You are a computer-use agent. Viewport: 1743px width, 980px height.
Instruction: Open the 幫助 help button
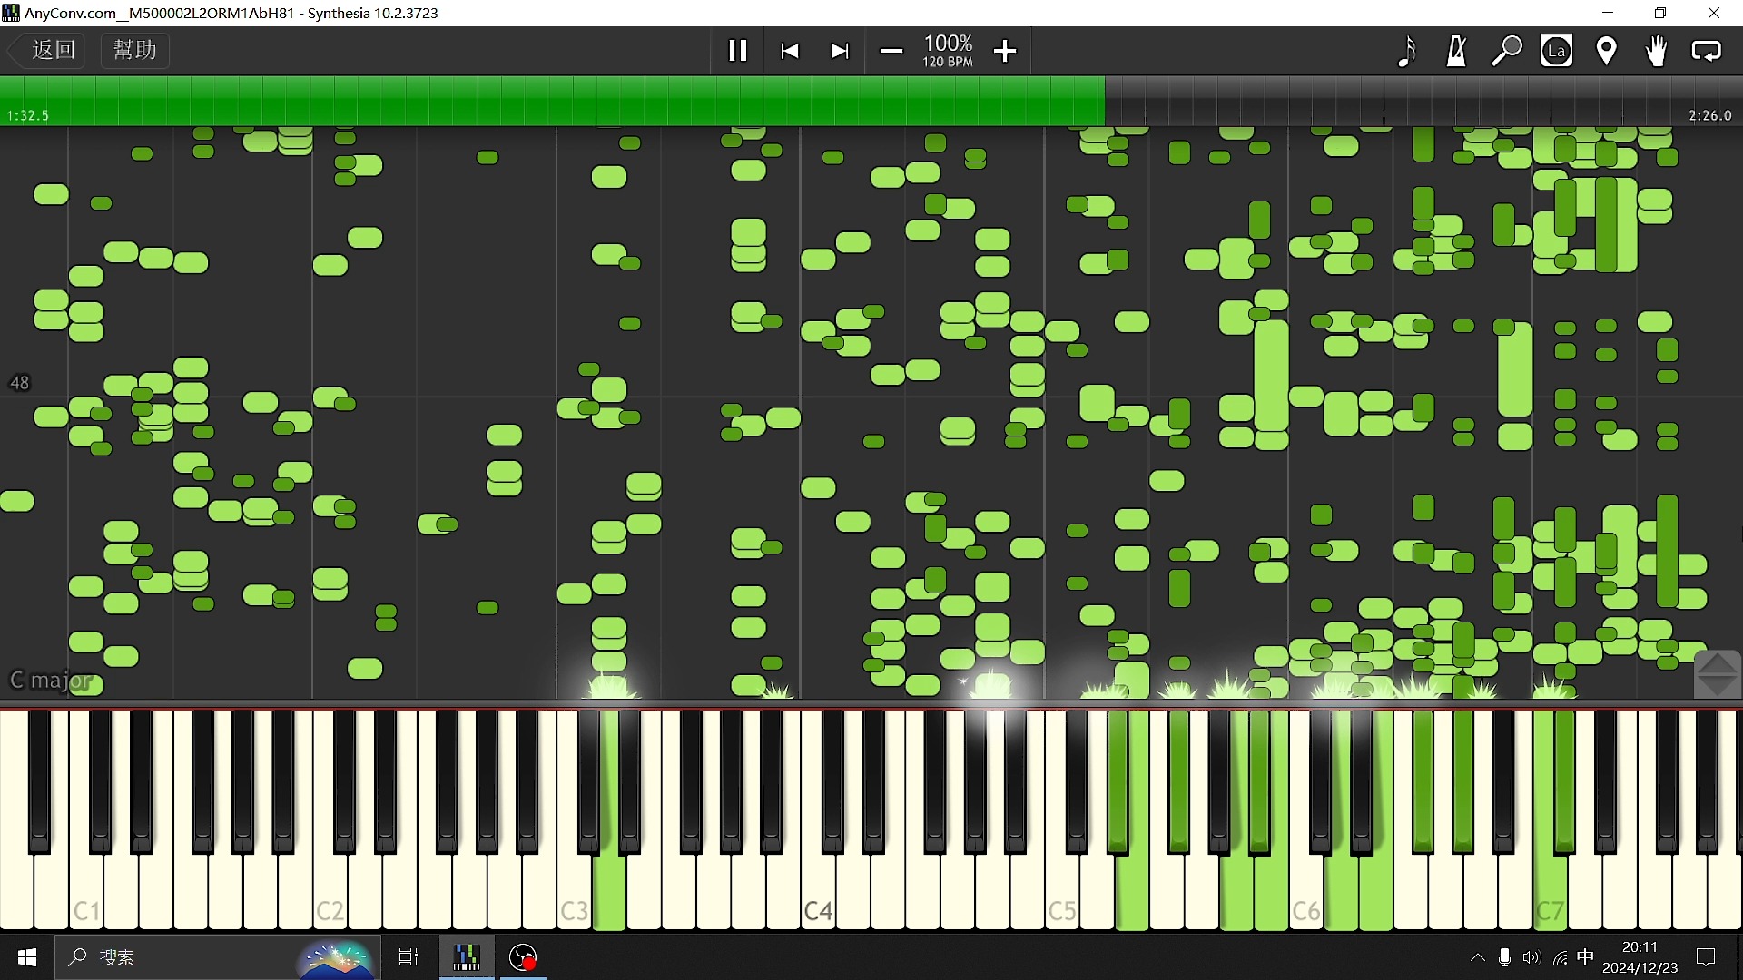click(134, 50)
